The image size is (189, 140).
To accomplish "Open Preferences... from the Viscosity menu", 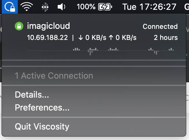I will [x=42, y=107].
